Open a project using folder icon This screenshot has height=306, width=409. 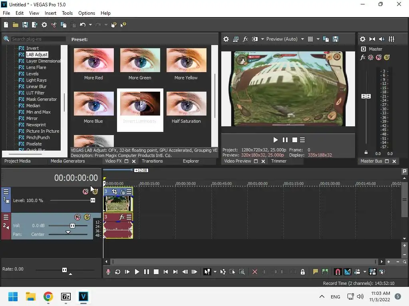click(x=16, y=25)
